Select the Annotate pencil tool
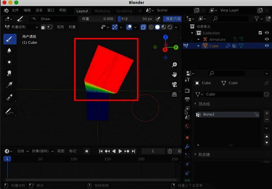 point(10,111)
